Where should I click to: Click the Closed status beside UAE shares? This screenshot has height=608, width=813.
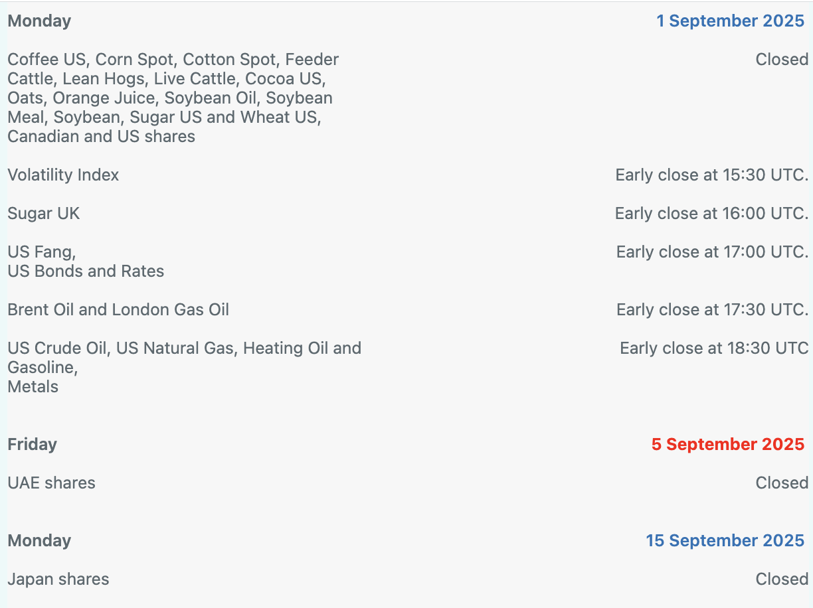(782, 483)
